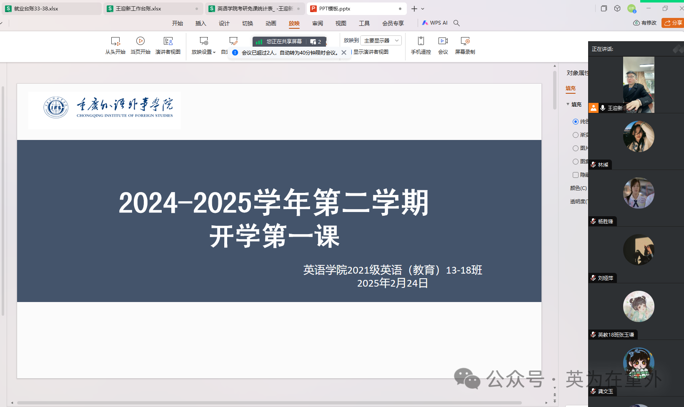Click muted mic icon next to 林燦
This screenshot has height=407, width=684.
[x=593, y=165]
